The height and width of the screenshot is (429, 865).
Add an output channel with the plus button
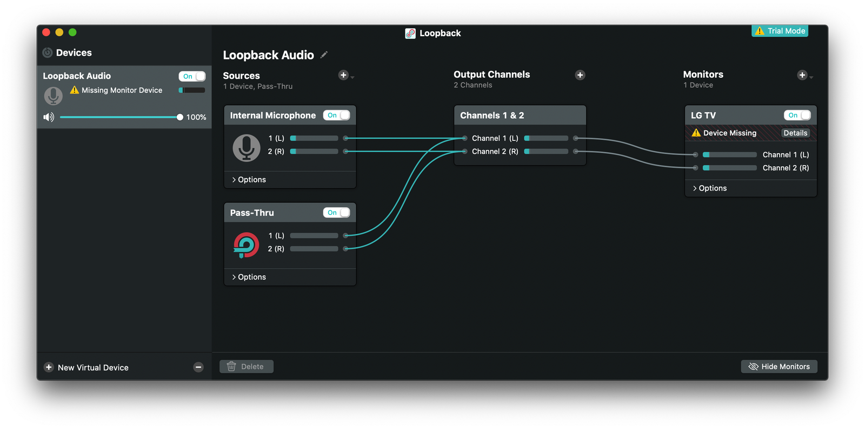580,75
